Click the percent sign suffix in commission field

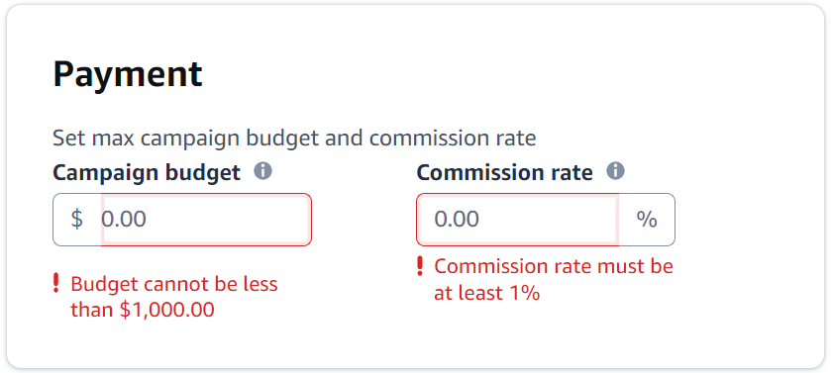tap(647, 219)
